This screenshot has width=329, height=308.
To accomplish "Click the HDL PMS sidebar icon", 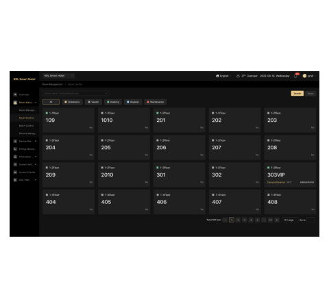I will (x=15, y=180).
